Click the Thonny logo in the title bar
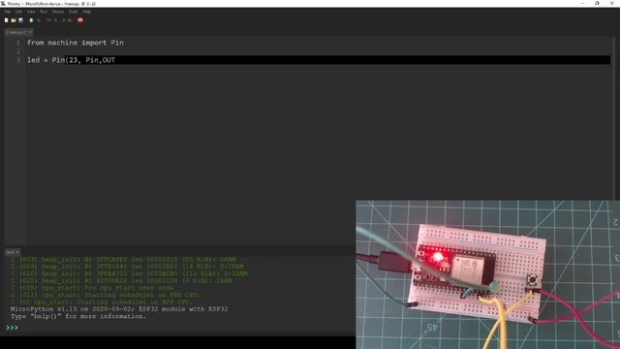 (x=3, y=4)
